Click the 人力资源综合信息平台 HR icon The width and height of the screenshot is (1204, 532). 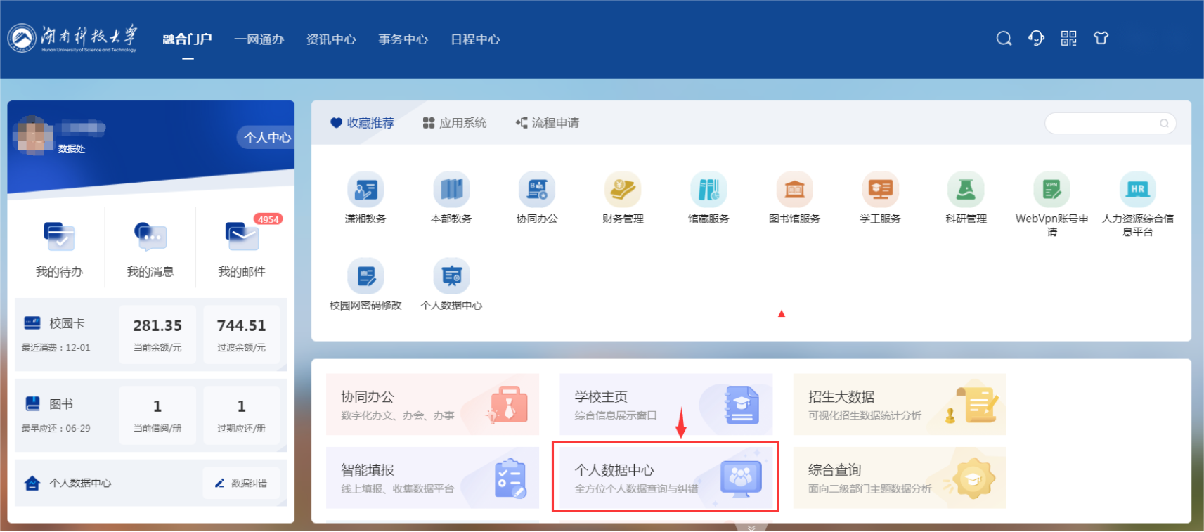[1137, 190]
